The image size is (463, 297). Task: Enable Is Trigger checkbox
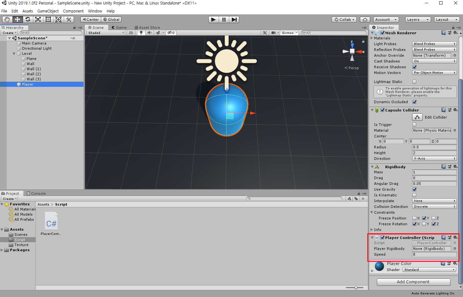coord(414,125)
